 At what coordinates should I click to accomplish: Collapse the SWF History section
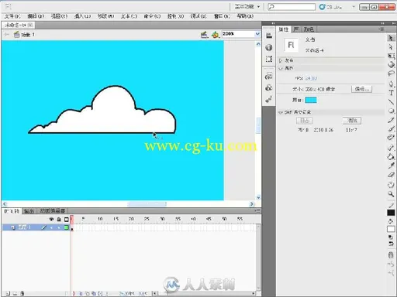(x=281, y=112)
